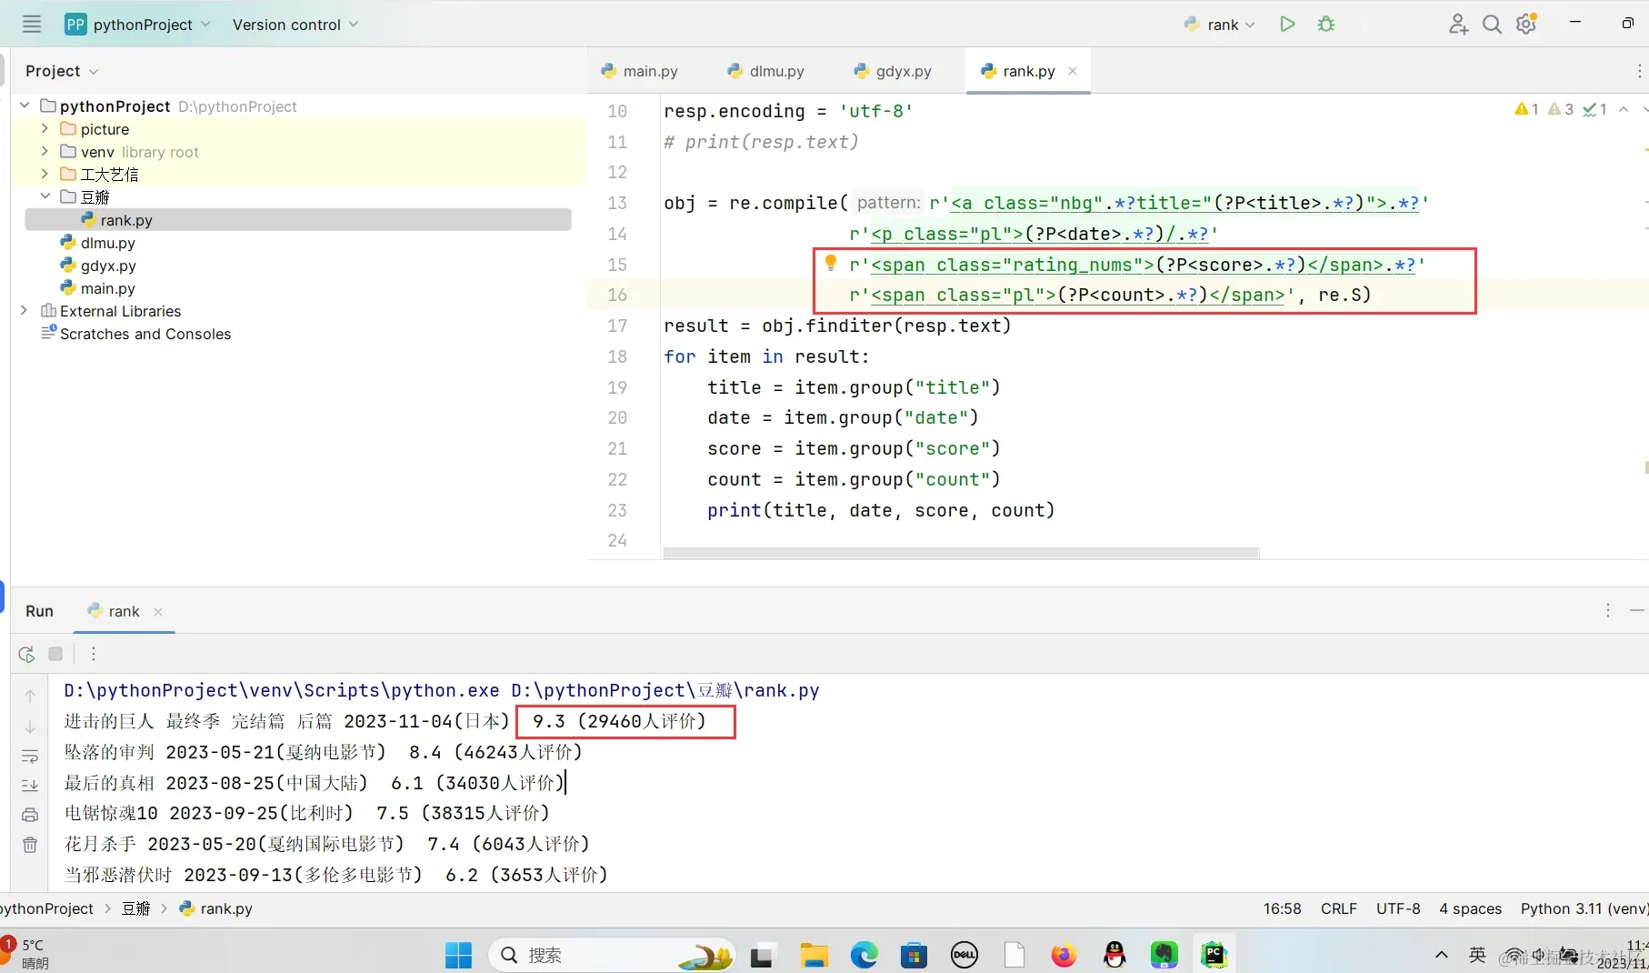Run the rank configuration
This screenshot has height=973, width=1649.
click(1287, 25)
